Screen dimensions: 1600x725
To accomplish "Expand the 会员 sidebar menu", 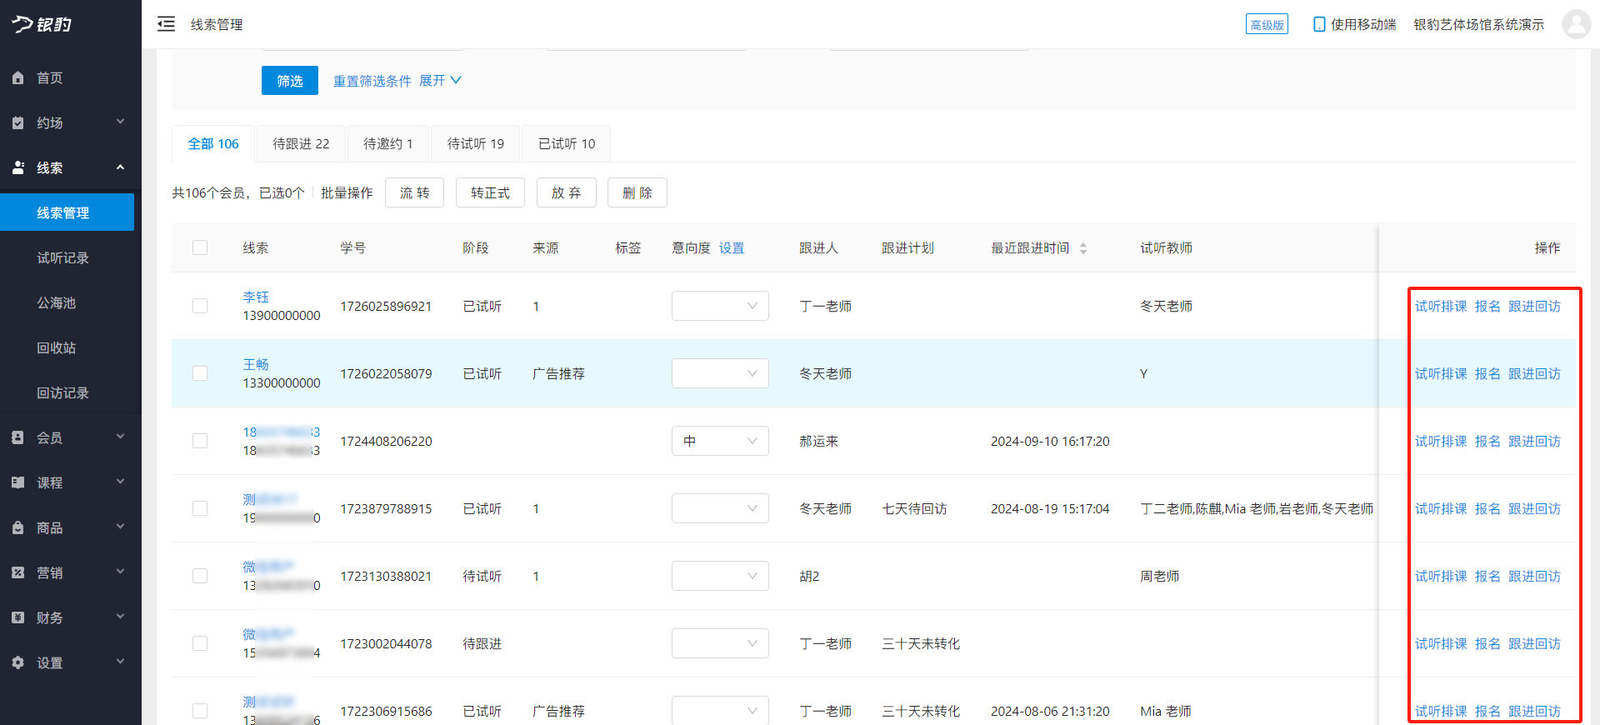I will [71, 437].
